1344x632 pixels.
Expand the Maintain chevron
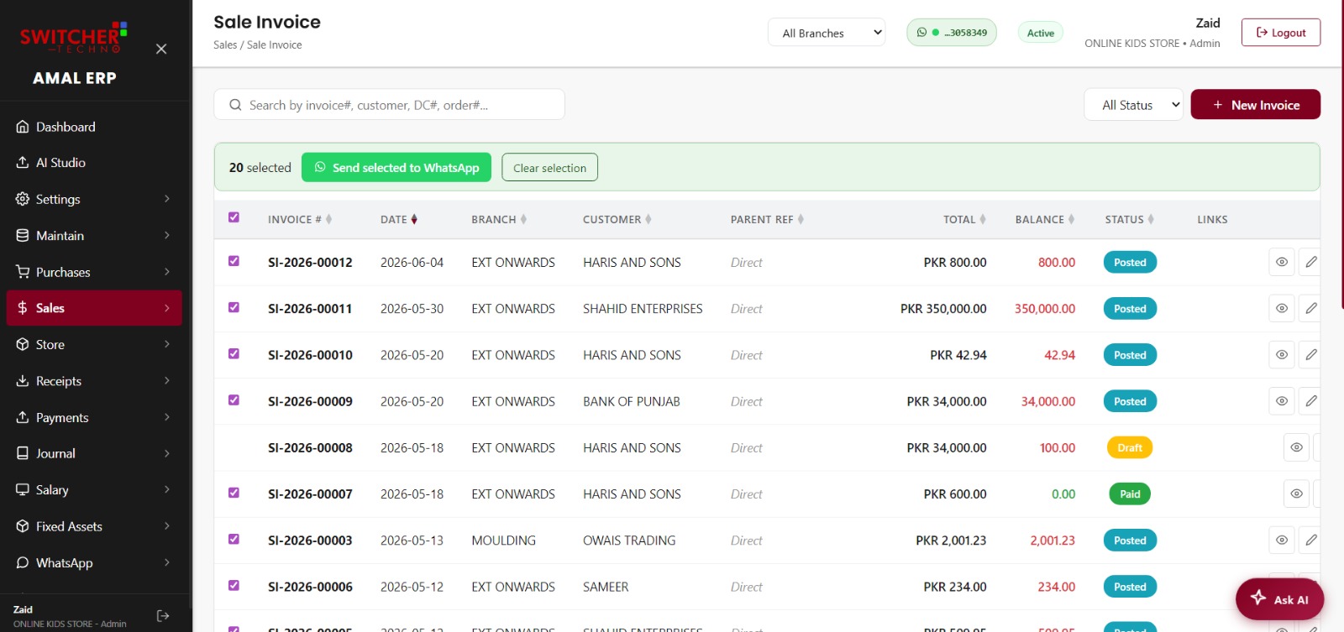167,235
